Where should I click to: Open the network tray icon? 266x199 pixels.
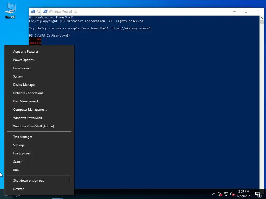point(226,194)
